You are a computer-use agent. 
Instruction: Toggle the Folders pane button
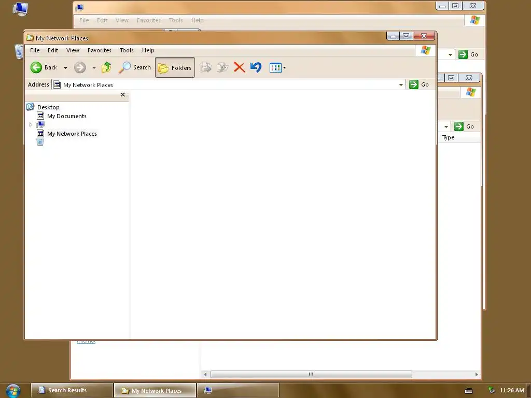(175, 68)
